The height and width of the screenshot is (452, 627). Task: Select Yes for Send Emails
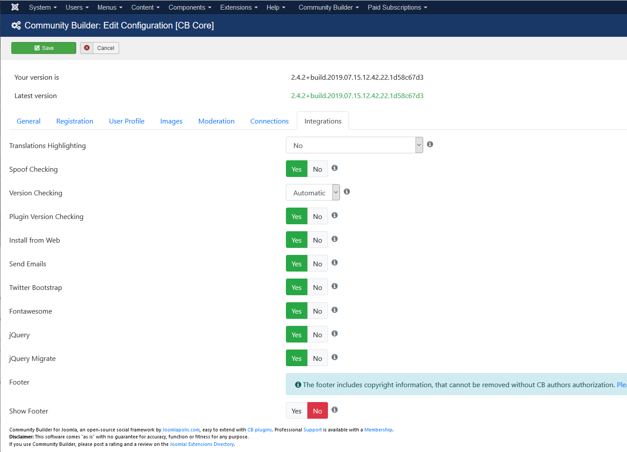click(296, 264)
